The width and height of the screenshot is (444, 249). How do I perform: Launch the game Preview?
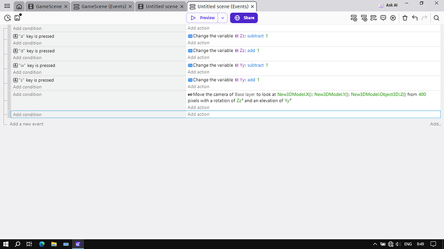(x=202, y=18)
